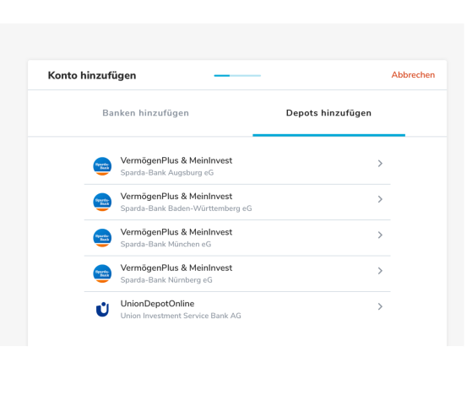This screenshot has height=395, width=472.
Task: Click the Union Investment logo icon
Action: [102, 309]
